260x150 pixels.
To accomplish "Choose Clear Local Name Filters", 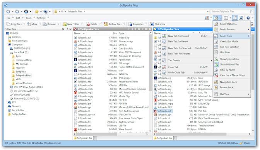I will pos(232,75).
